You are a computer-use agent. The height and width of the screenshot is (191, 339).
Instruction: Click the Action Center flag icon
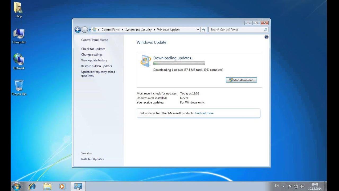point(290,186)
